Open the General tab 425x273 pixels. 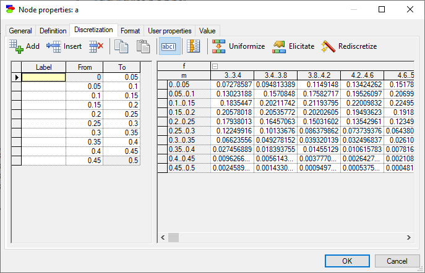click(x=20, y=31)
